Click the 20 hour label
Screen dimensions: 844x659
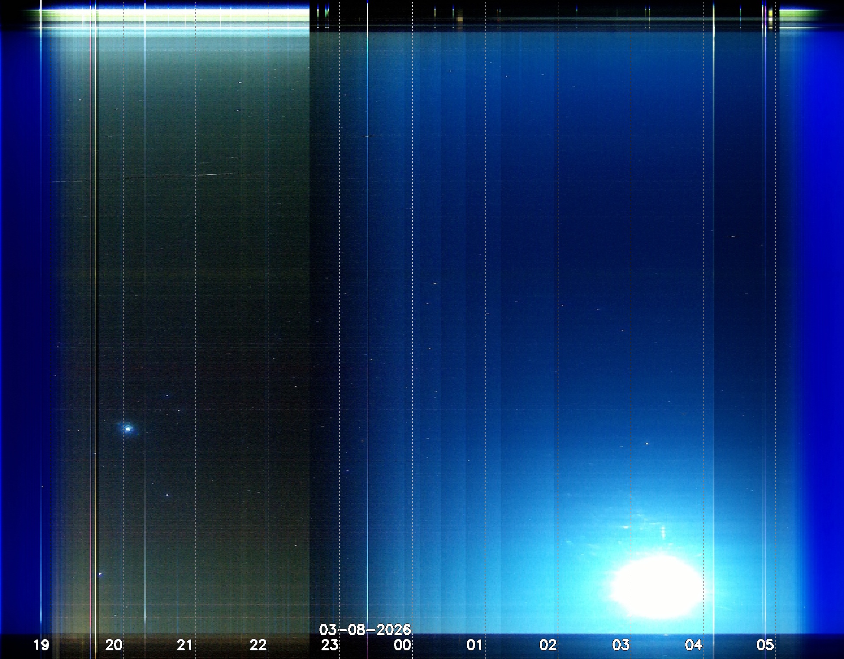coord(114,645)
